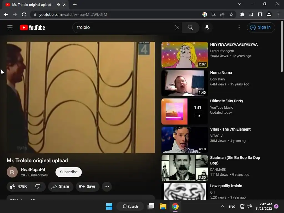Image resolution: width=284 pixels, height=213 pixels.
Task: Open Low quality trololo trollface thumbnail
Action: (x=184, y=191)
